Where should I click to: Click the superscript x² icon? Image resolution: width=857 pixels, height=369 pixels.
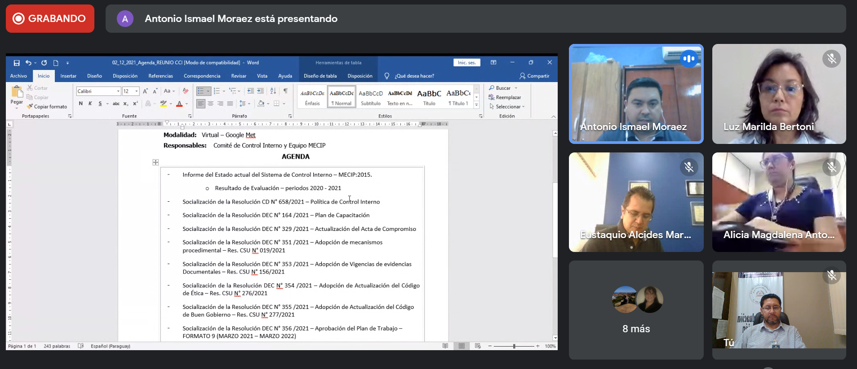click(135, 104)
